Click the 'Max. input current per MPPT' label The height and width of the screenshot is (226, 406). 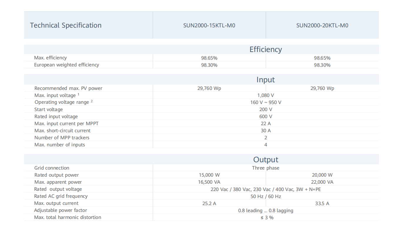66,124
